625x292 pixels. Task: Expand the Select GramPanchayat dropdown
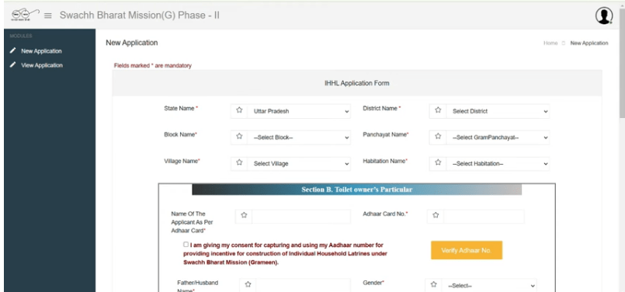[498, 137]
